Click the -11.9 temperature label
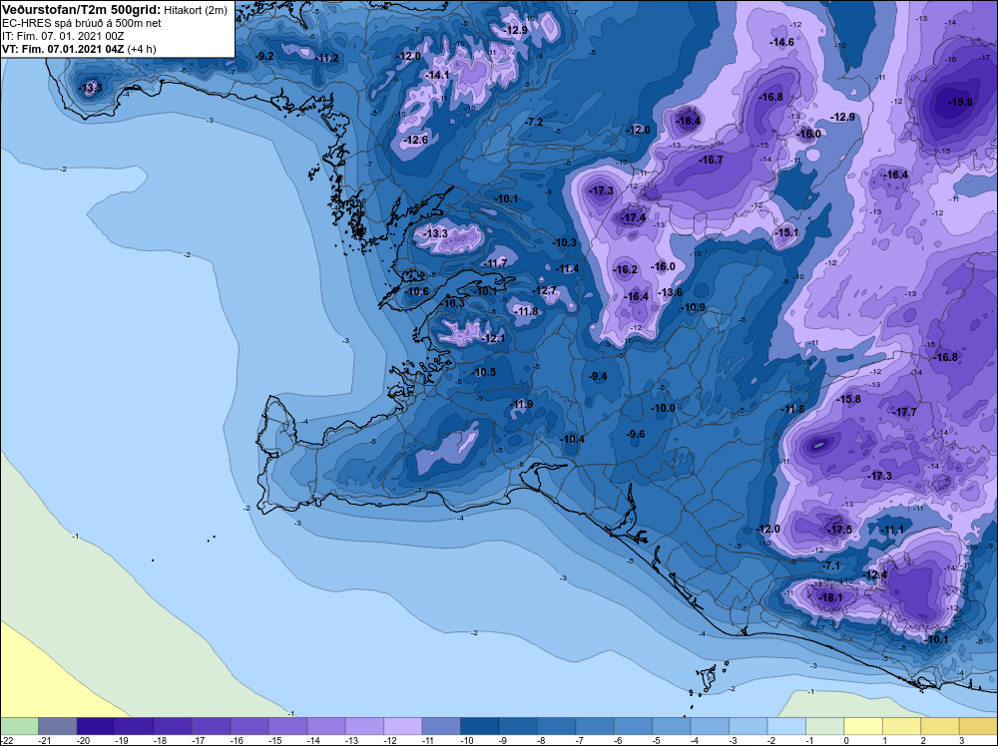 [521, 404]
